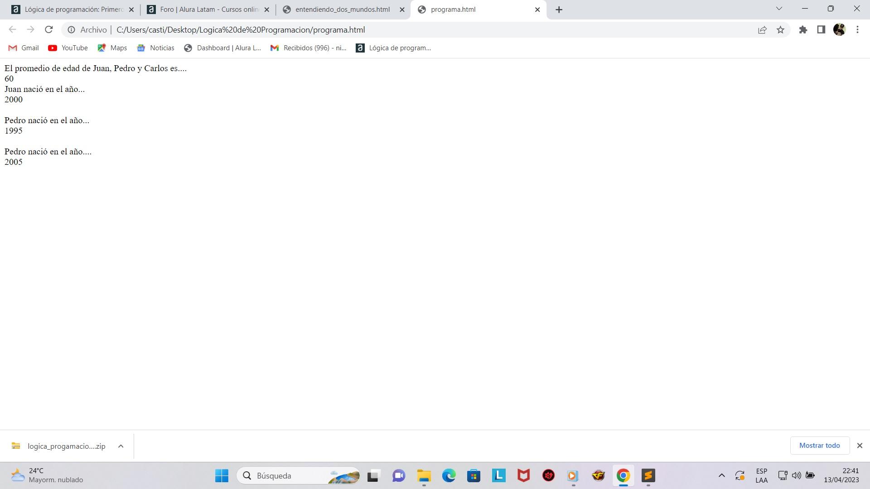Click the weather icon in system tray

click(x=17, y=475)
